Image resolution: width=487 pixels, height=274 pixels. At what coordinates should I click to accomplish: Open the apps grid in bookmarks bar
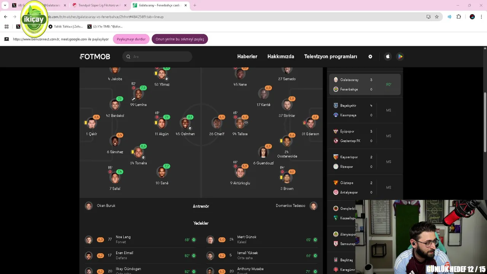(x=6, y=27)
